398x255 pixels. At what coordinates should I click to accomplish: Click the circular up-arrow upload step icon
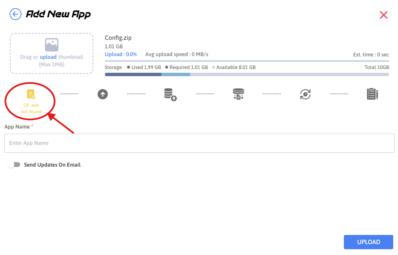(102, 94)
